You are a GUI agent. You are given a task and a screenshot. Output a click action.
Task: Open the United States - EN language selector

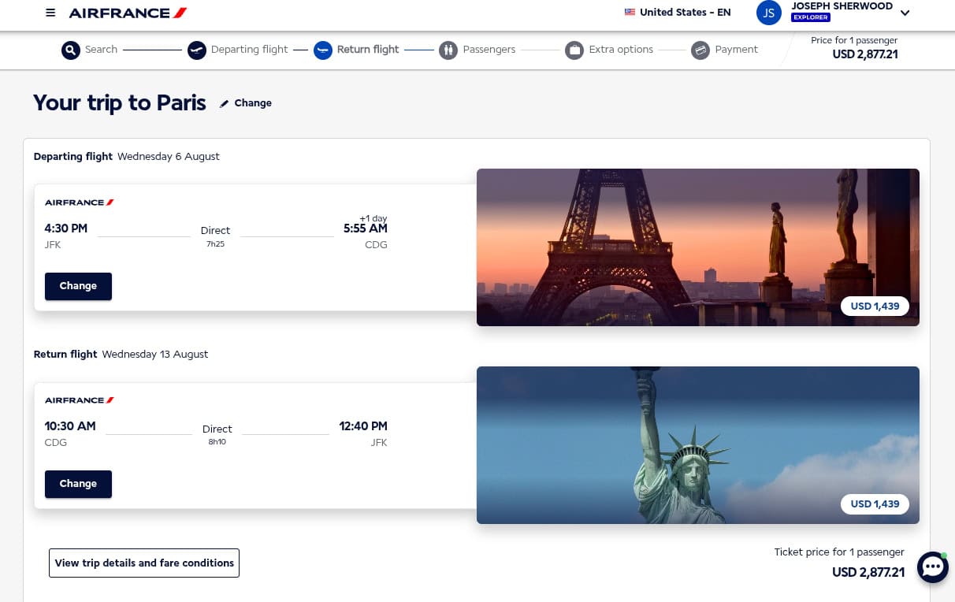(x=677, y=13)
